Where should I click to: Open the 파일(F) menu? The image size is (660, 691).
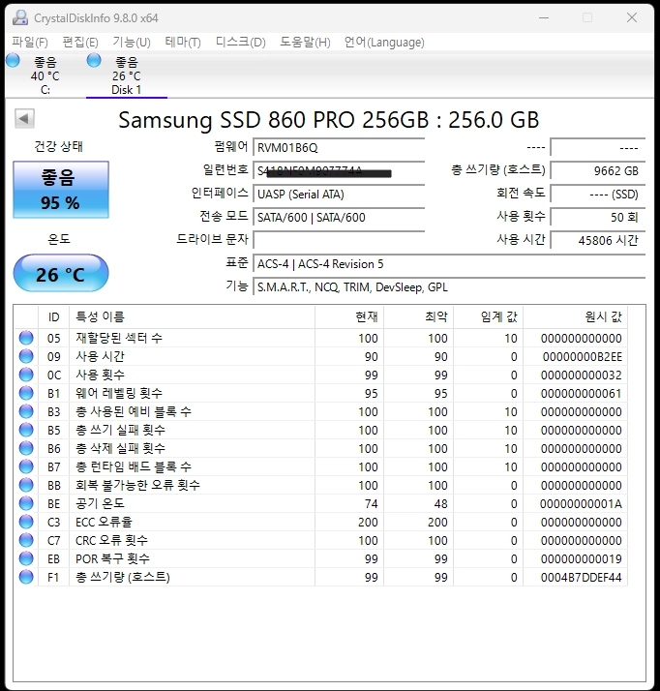[x=30, y=43]
